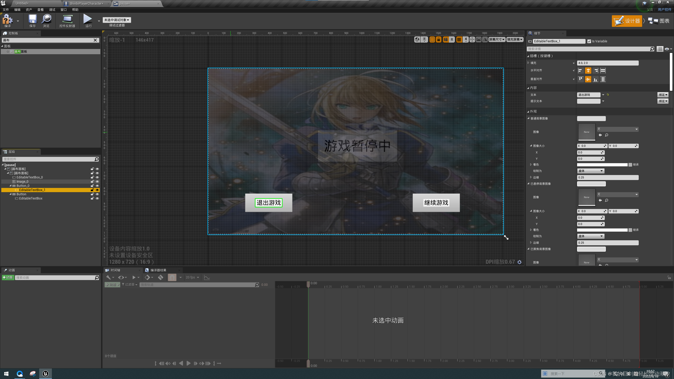Open the 绘制为 盒体 dropdown under normal image

pos(591,171)
